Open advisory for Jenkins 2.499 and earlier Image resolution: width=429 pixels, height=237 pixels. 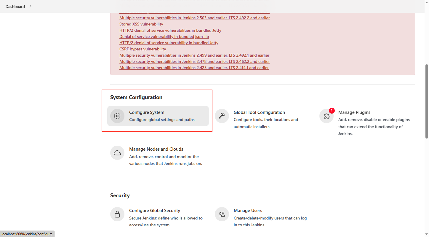(x=194, y=55)
